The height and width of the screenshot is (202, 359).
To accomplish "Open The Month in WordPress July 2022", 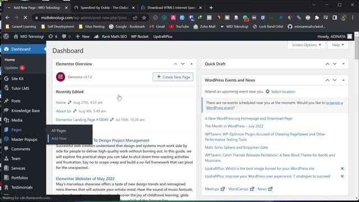I will coord(234,126).
